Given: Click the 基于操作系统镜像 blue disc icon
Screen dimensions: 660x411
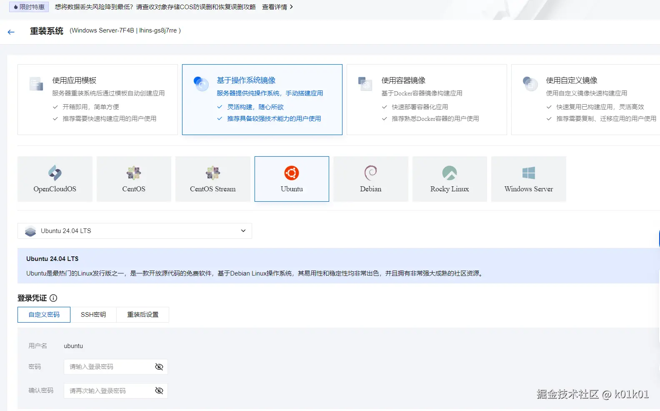Looking at the screenshot, I should pyautogui.click(x=201, y=84).
